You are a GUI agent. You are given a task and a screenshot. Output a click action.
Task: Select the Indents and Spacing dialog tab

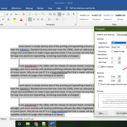(x=106, y=35)
